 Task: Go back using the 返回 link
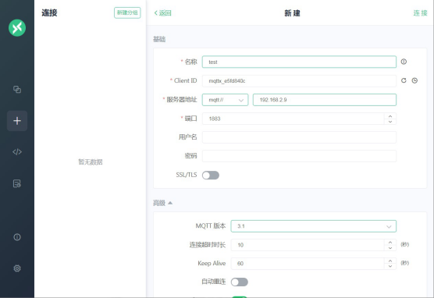[162, 13]
